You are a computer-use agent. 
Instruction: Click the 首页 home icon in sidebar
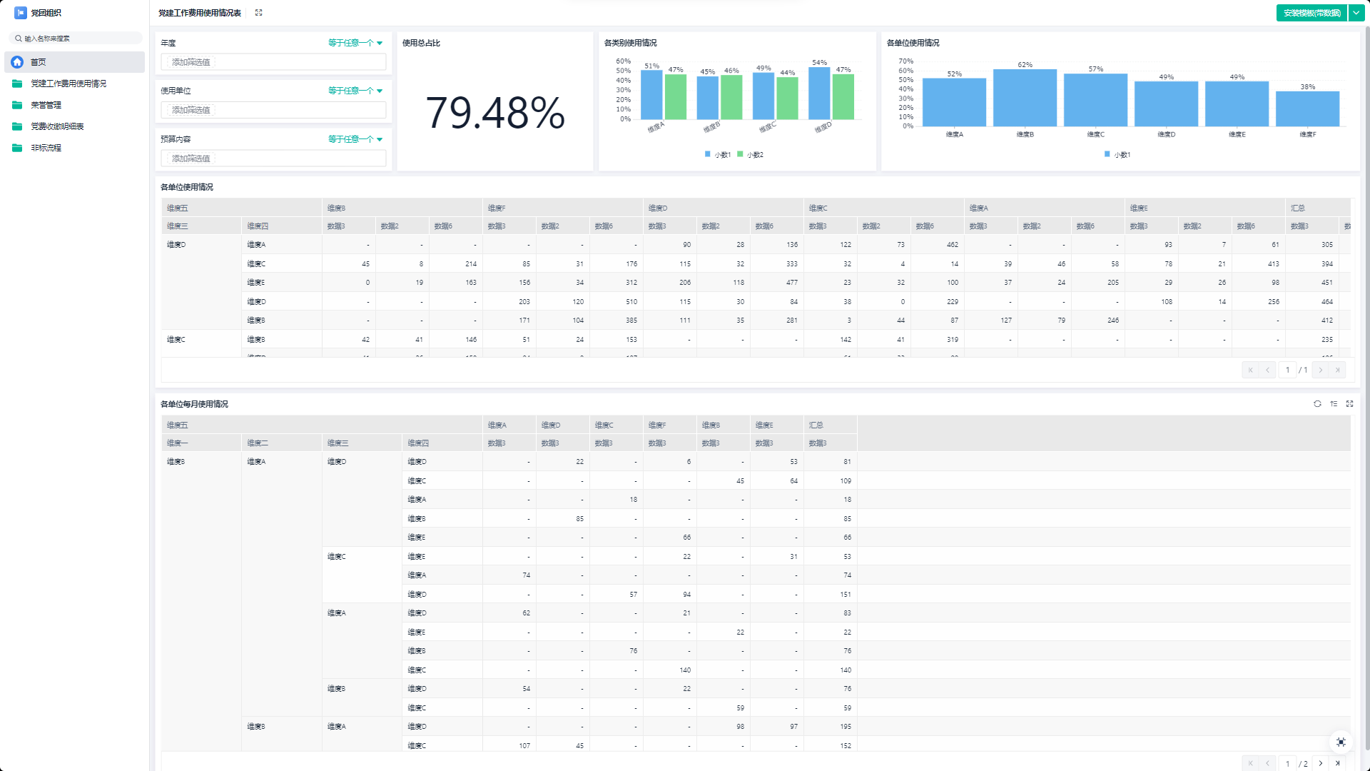tap(18, 62)
